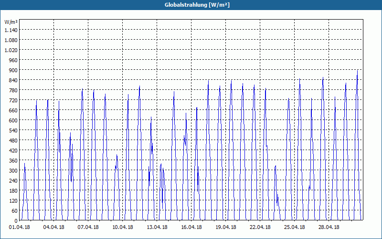
Task: Click the 28.04.18 date label
Action: click(x=329, y=228)
